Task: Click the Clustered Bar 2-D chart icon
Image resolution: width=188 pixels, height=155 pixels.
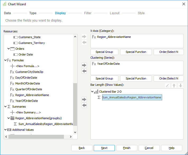Action: (96, 92)
